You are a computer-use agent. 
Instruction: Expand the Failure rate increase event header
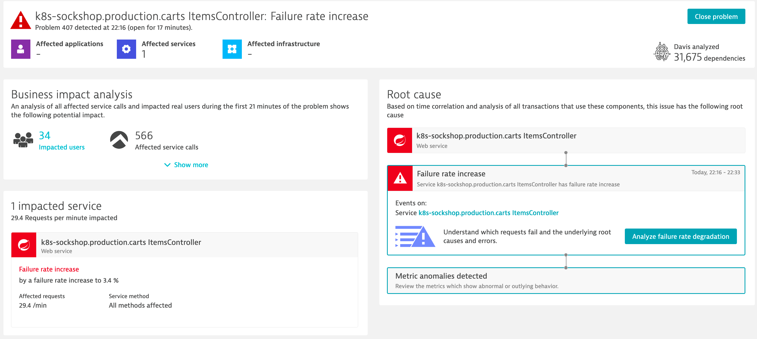[x=566, y=178]
